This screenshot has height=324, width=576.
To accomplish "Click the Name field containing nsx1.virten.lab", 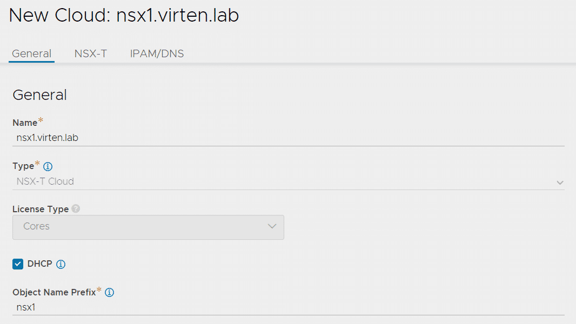I will pos(289,138).
